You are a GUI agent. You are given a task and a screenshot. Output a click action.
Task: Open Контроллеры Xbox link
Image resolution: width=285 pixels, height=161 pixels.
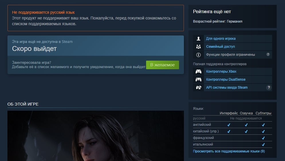221,71
